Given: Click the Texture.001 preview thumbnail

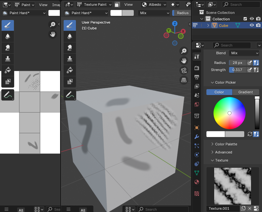Looking at the screenshot, I should pos(233,186).
